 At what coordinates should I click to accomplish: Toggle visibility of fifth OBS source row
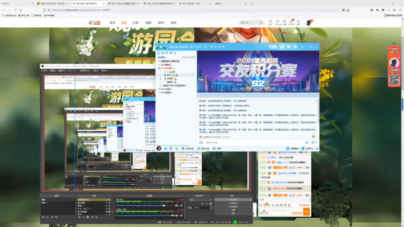click(x=107, y=212)
